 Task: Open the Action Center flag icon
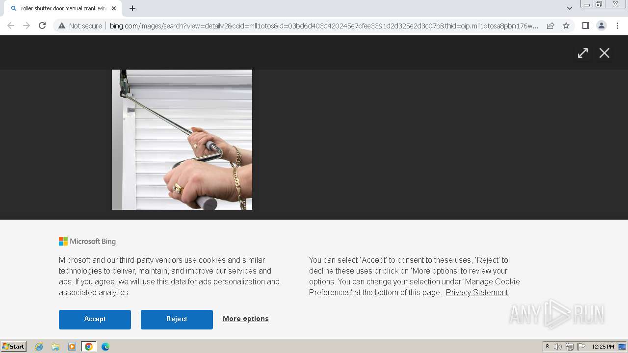[x=581, y=347]
